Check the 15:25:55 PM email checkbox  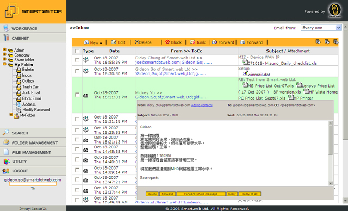coord(77,130)
